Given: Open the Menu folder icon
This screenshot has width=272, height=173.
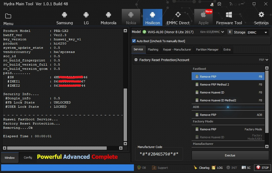Looking at the screenshot, I should [x=8, y=16].
